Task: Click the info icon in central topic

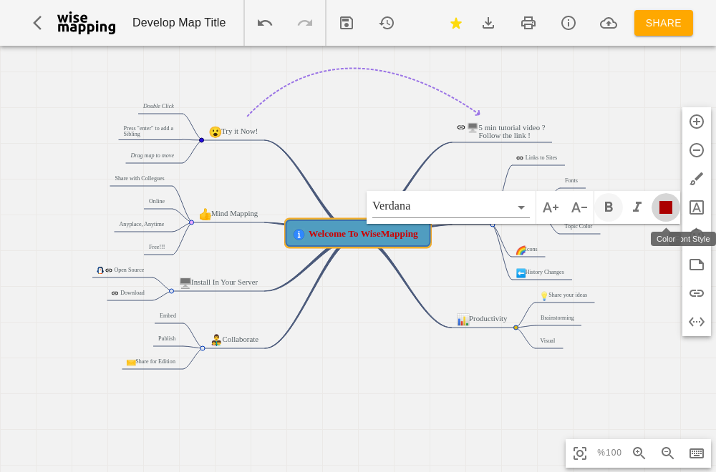Action: [x=299, y=234]
